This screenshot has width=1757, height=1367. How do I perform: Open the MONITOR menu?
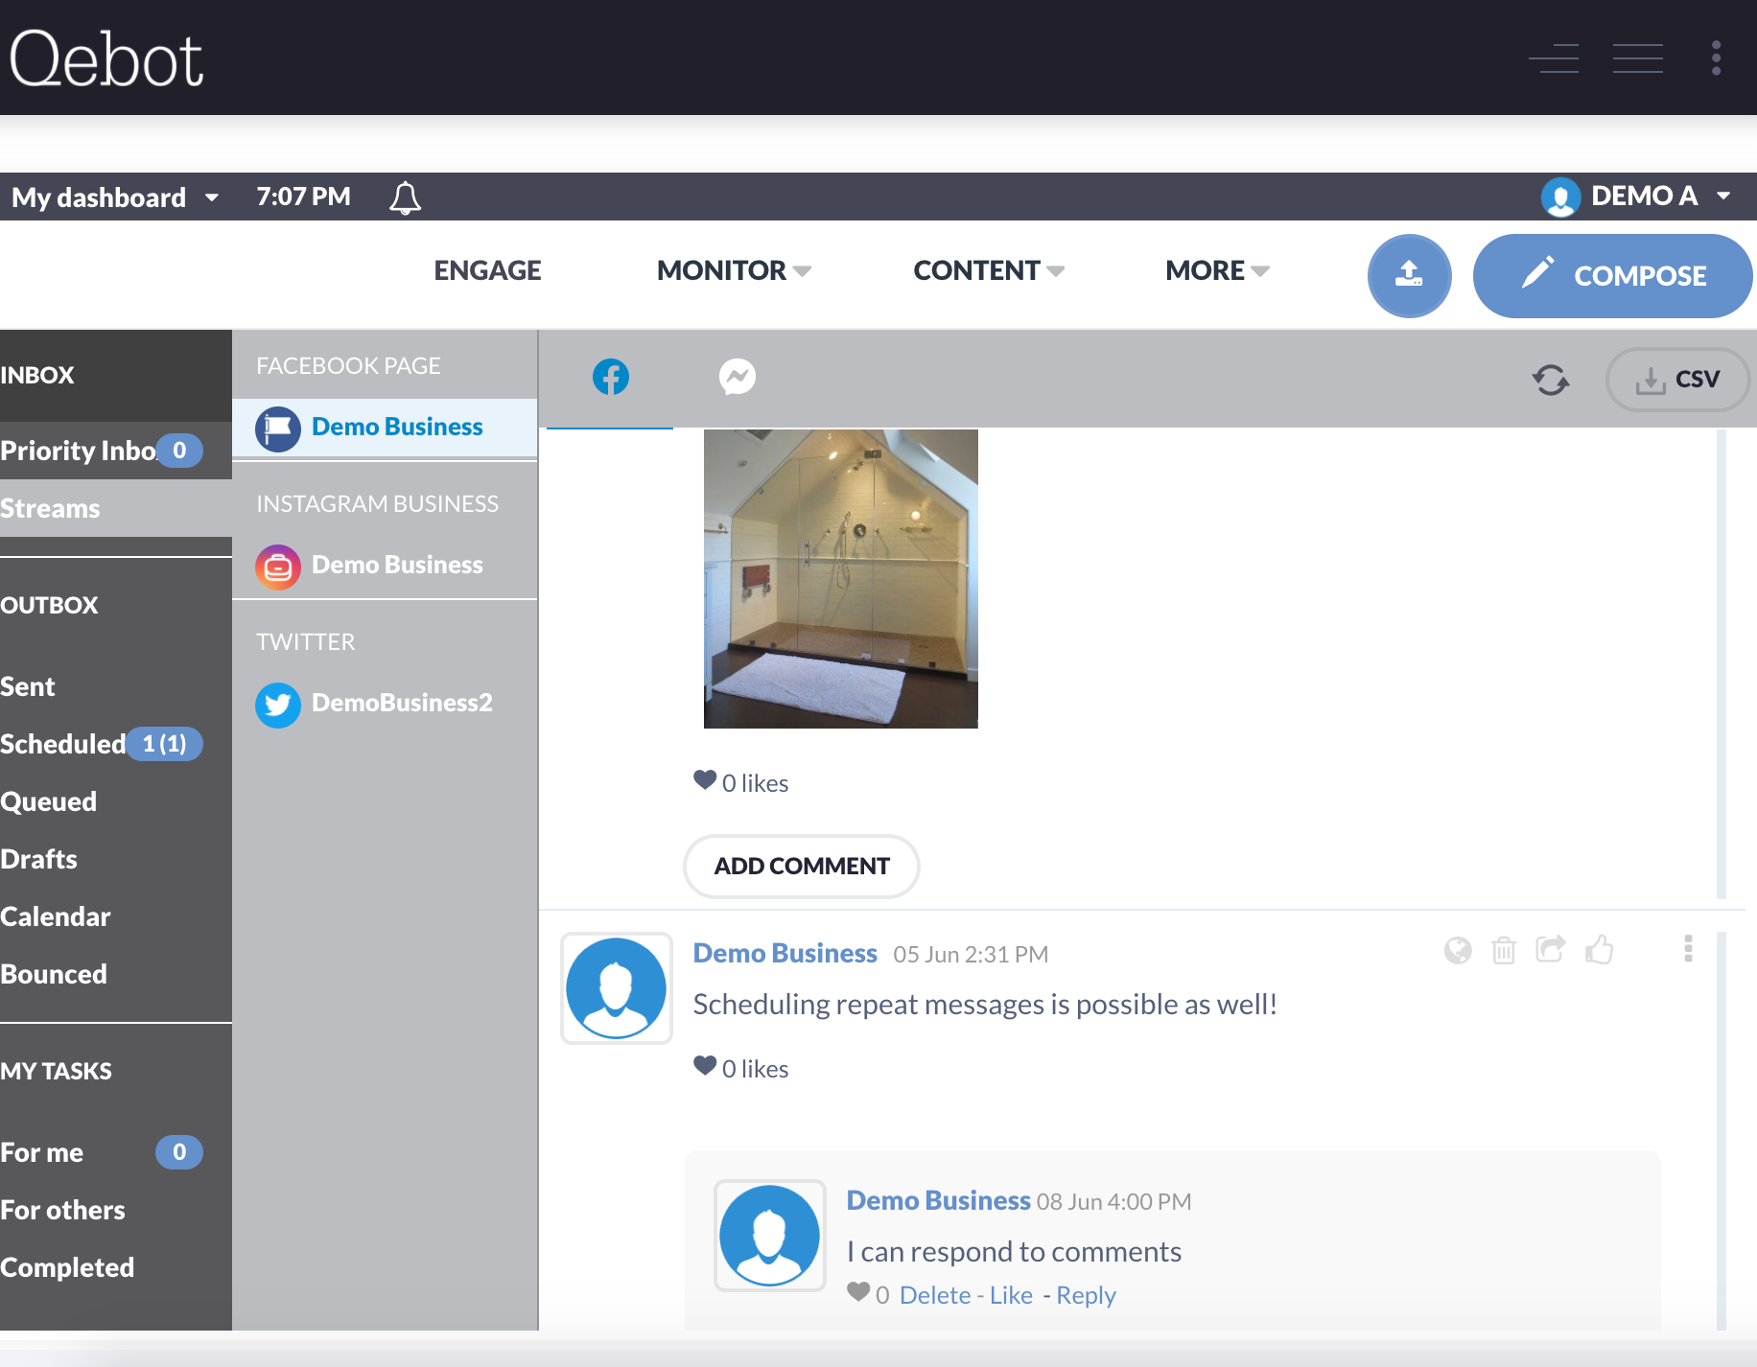pyautogui.click(x=734, y=270)
